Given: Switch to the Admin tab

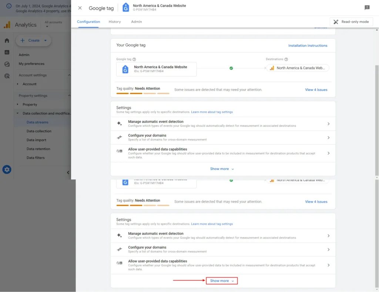Looking at the screenshot, I should coord(136,22).
